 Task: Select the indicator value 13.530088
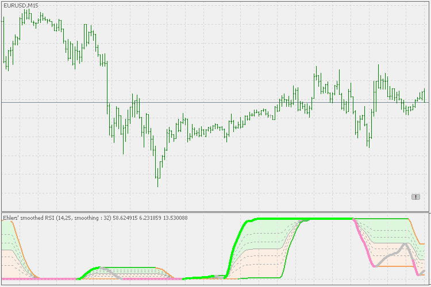[175, 218]
